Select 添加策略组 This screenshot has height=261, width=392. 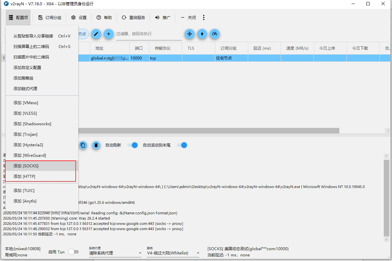pyautogui.click(x=42, y=78)
